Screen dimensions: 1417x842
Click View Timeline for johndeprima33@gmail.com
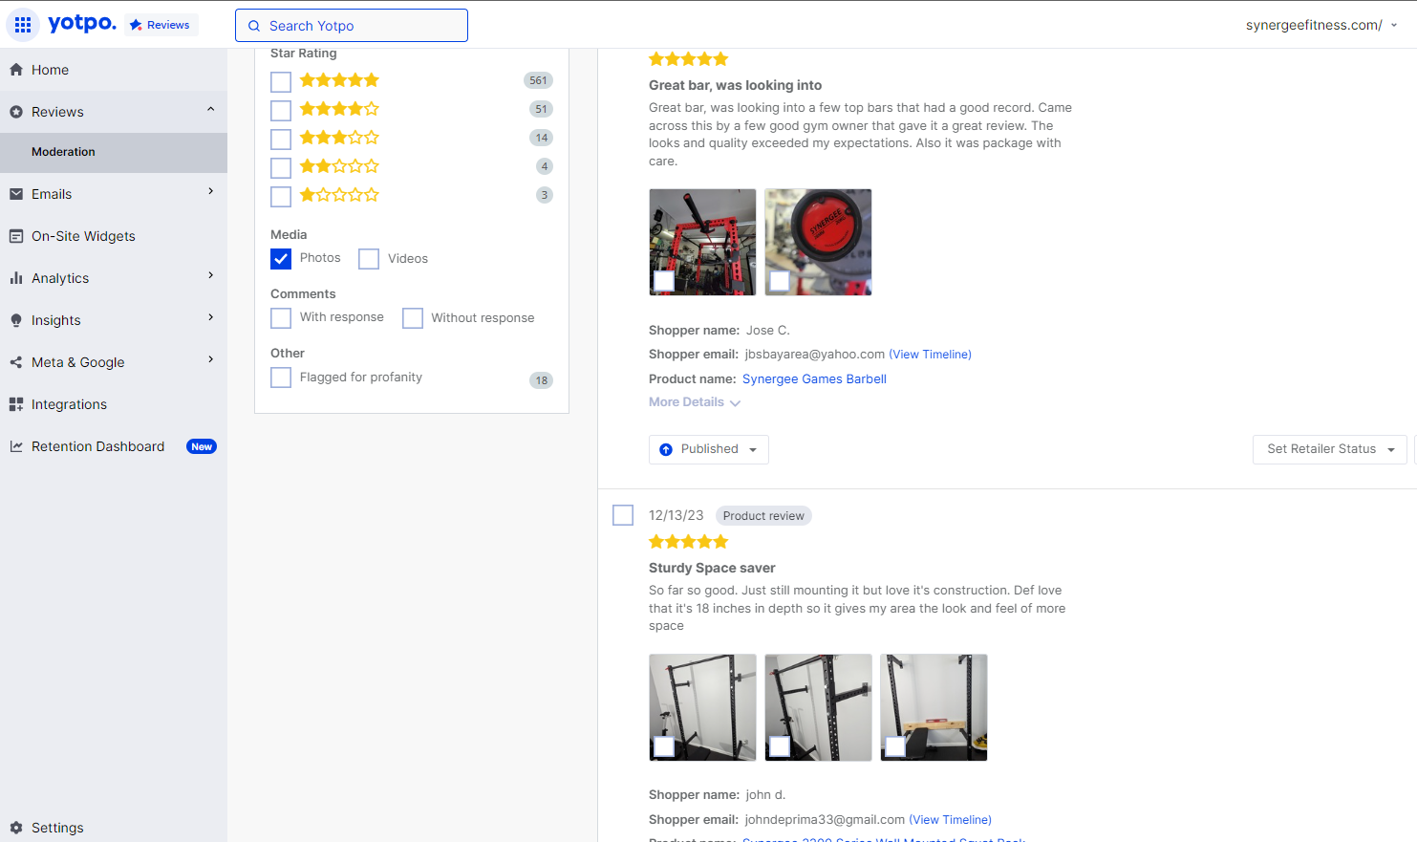[x=950, y=820]
